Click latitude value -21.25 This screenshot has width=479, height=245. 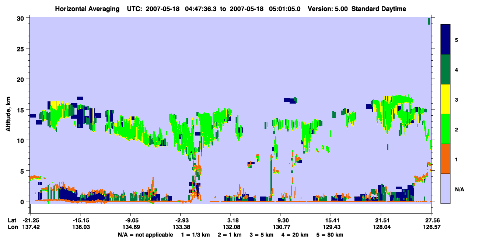[x=31, y=220]
